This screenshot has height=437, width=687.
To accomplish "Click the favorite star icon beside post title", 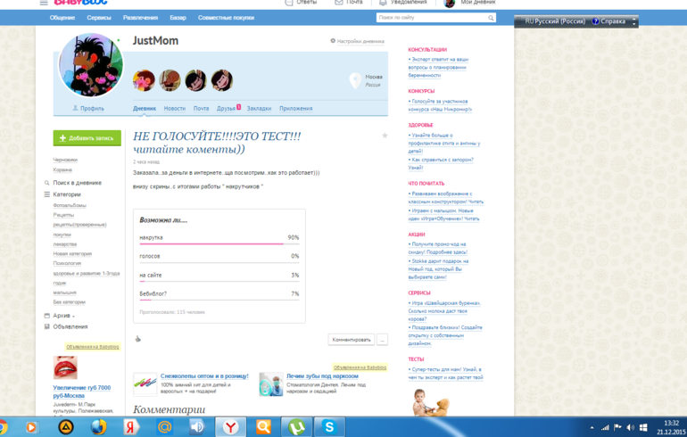I will point(385,136).
